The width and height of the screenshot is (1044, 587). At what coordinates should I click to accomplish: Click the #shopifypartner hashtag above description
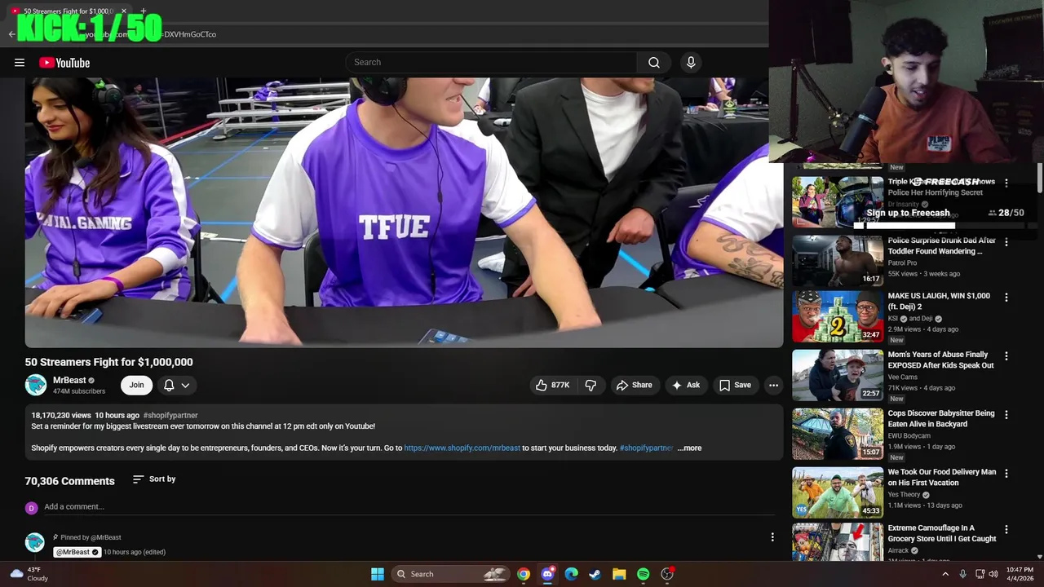coord(170,415)
